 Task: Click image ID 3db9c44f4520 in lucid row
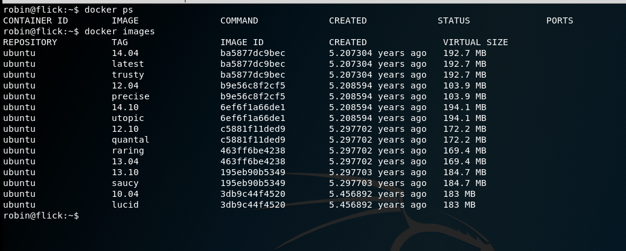[253, 205]
